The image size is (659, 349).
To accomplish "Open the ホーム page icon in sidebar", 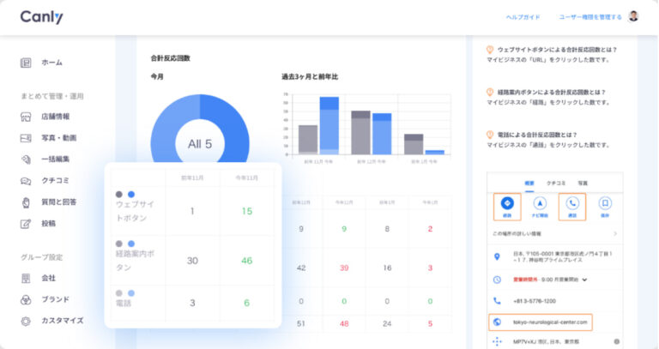I will [26, 63].
